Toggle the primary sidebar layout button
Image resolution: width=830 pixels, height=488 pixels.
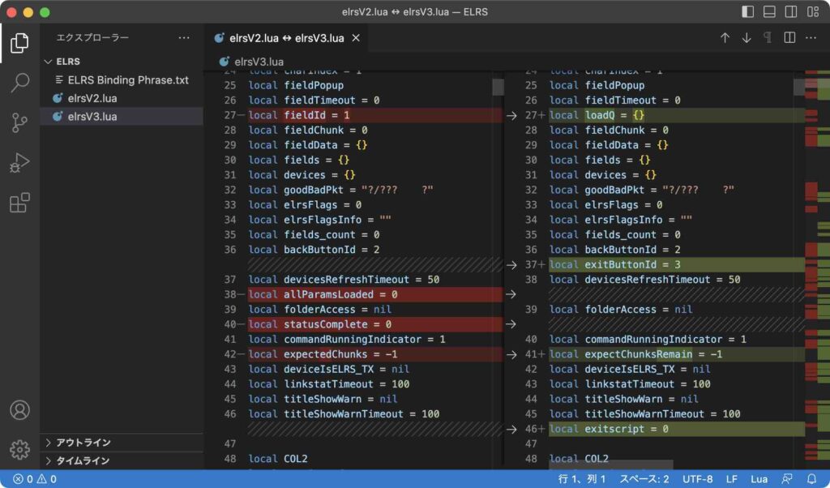747,12
